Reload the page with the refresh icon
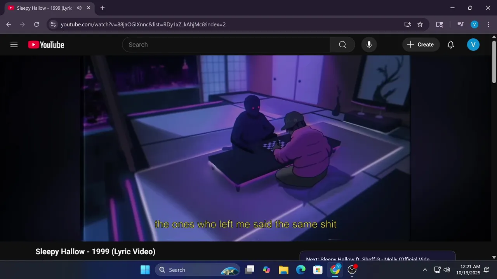This screenshot has height=279, width=497. [x=36, y=24]
